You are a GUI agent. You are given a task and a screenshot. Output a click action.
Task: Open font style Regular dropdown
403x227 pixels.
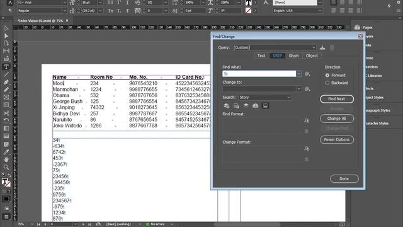coord(64,11)
